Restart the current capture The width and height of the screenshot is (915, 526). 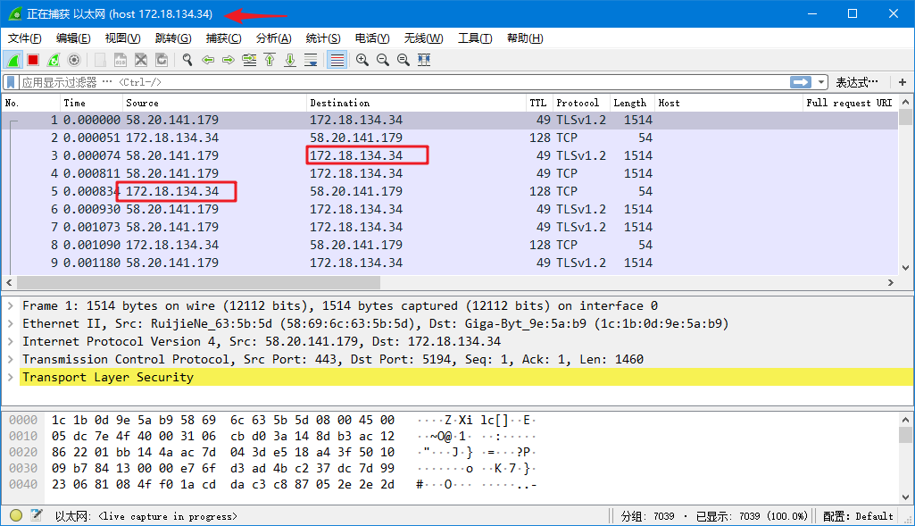[x=54, y=60]
